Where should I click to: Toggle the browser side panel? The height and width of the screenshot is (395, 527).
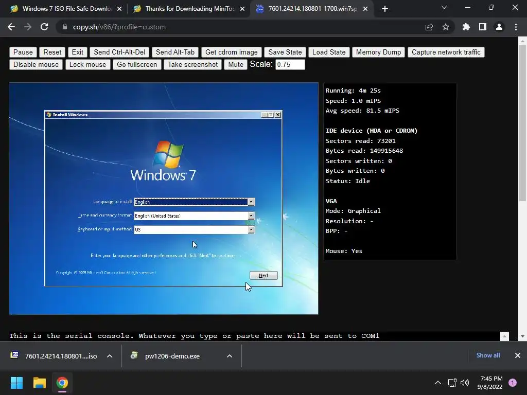coord(483,27)
